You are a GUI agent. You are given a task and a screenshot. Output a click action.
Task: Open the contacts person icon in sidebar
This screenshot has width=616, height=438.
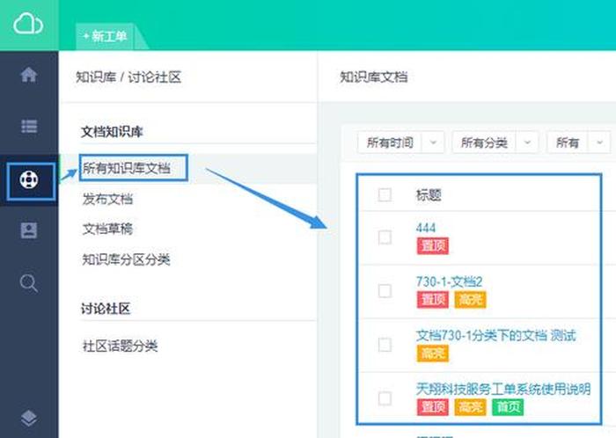(x=29, y=230)
